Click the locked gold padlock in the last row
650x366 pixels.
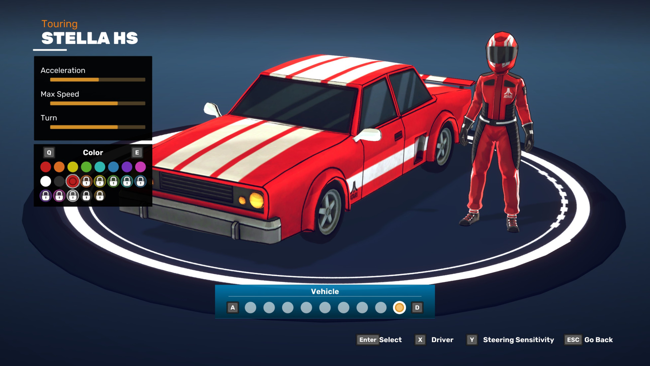coord(100,196)
